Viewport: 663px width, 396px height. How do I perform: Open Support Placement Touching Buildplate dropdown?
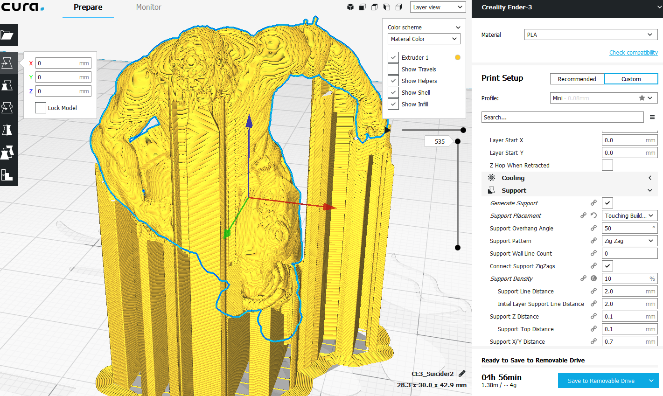[x=630, y=215]
